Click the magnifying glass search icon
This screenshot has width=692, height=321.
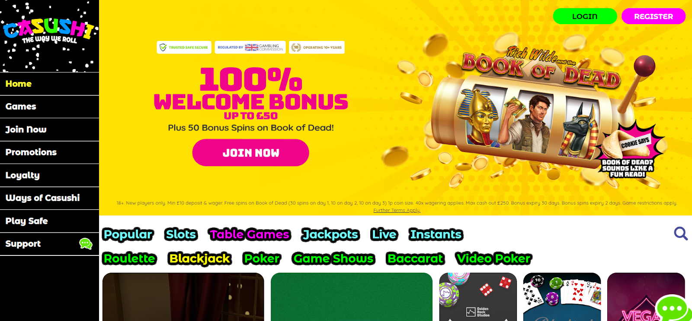pyautogui.click(x=681, y=233)
